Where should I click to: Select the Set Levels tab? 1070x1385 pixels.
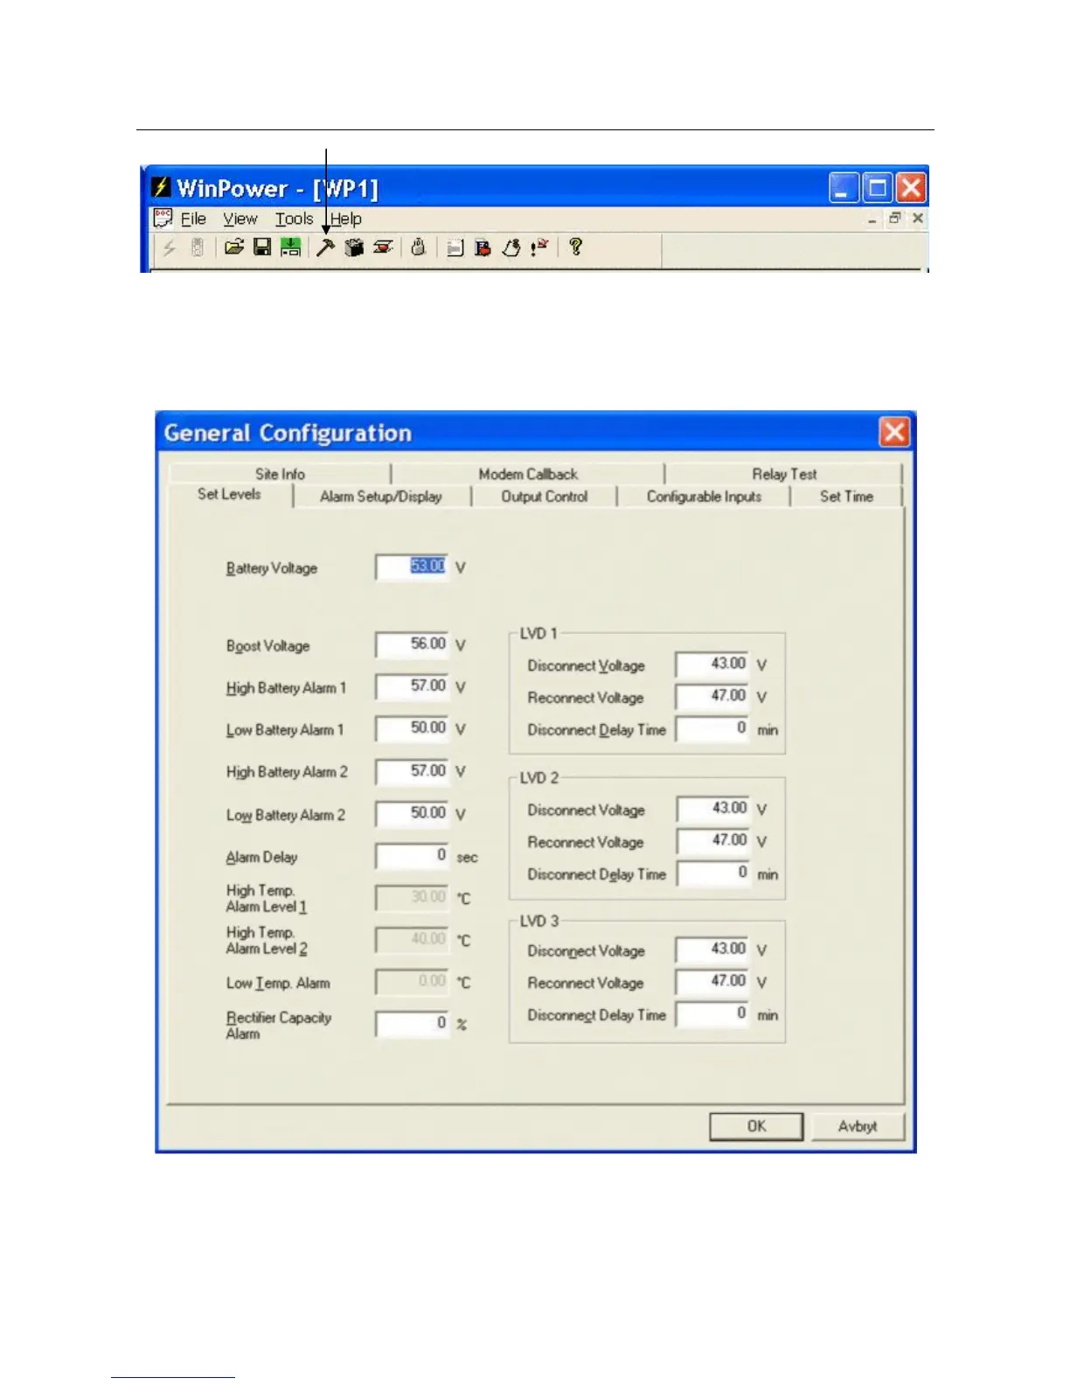click(229, 494)
